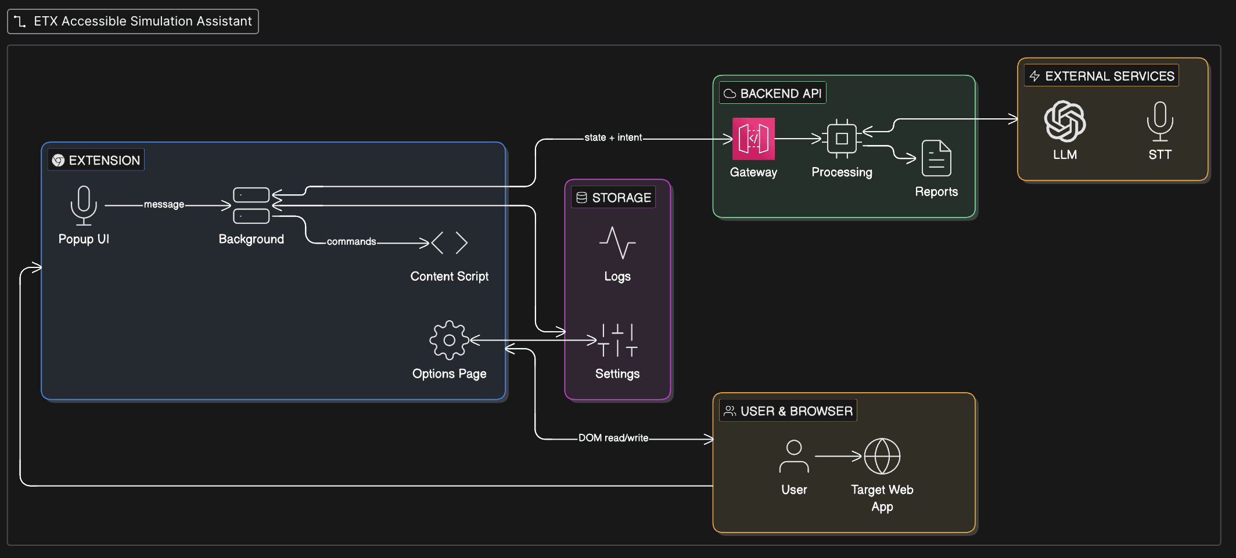The image size is (1236, 558).
Task: Click the ETX Accessible Simulation Assistant title
Action: click(x=132, y=21)
